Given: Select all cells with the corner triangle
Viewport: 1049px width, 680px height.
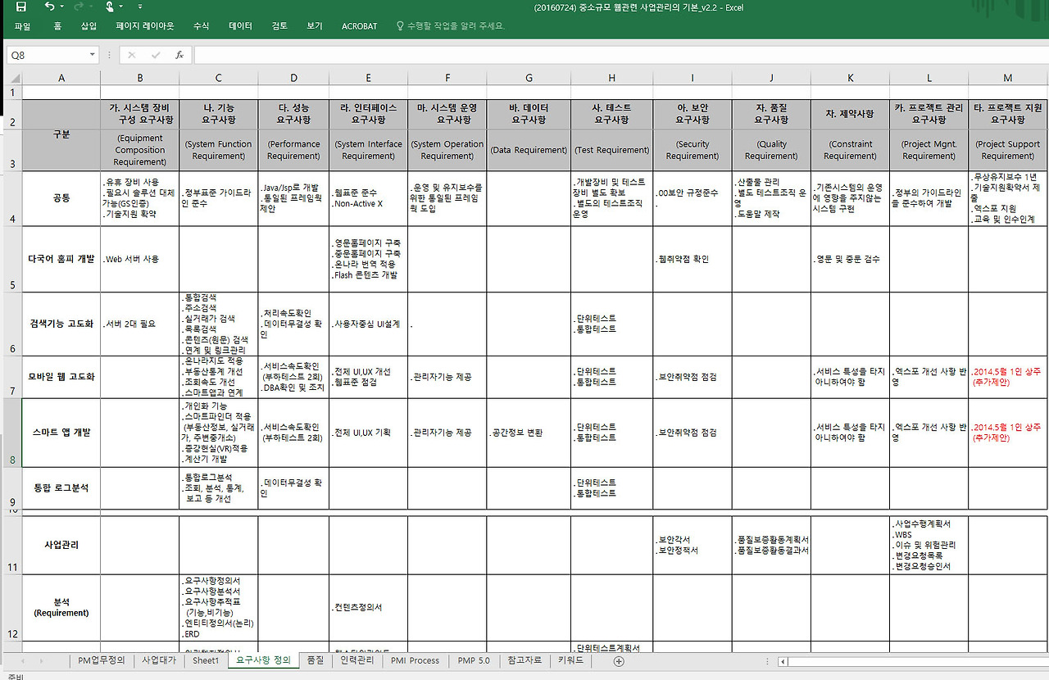Looking at the screenshot, I should (11, 77).
